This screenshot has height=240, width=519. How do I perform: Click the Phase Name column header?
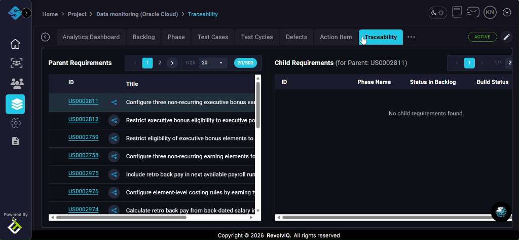point(374,82)
